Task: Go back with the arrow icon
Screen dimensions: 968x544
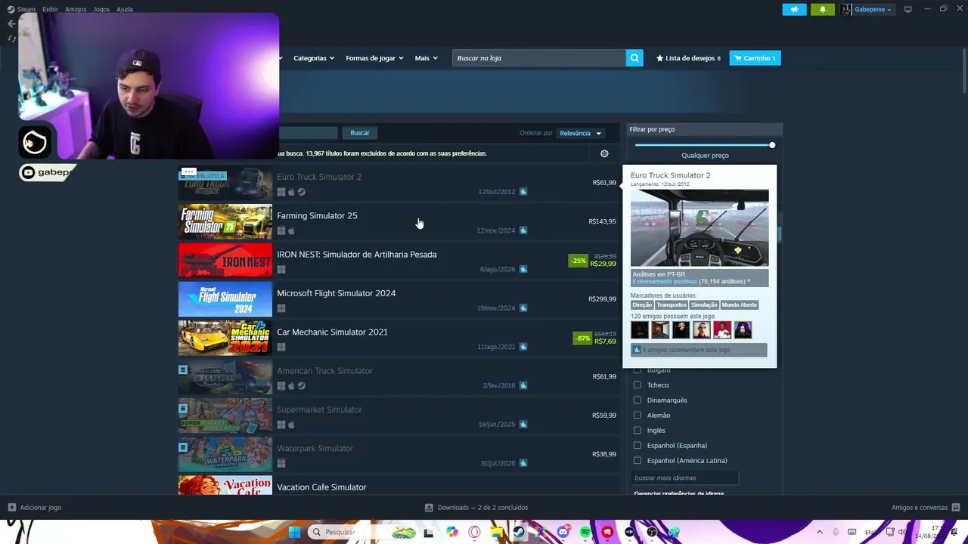Action: [x=11, y=23]
